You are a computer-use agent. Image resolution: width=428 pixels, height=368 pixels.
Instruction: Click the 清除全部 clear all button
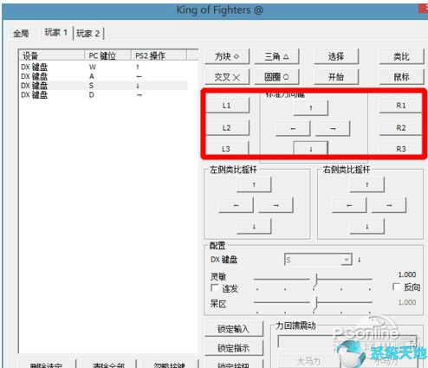coord(108,365)
